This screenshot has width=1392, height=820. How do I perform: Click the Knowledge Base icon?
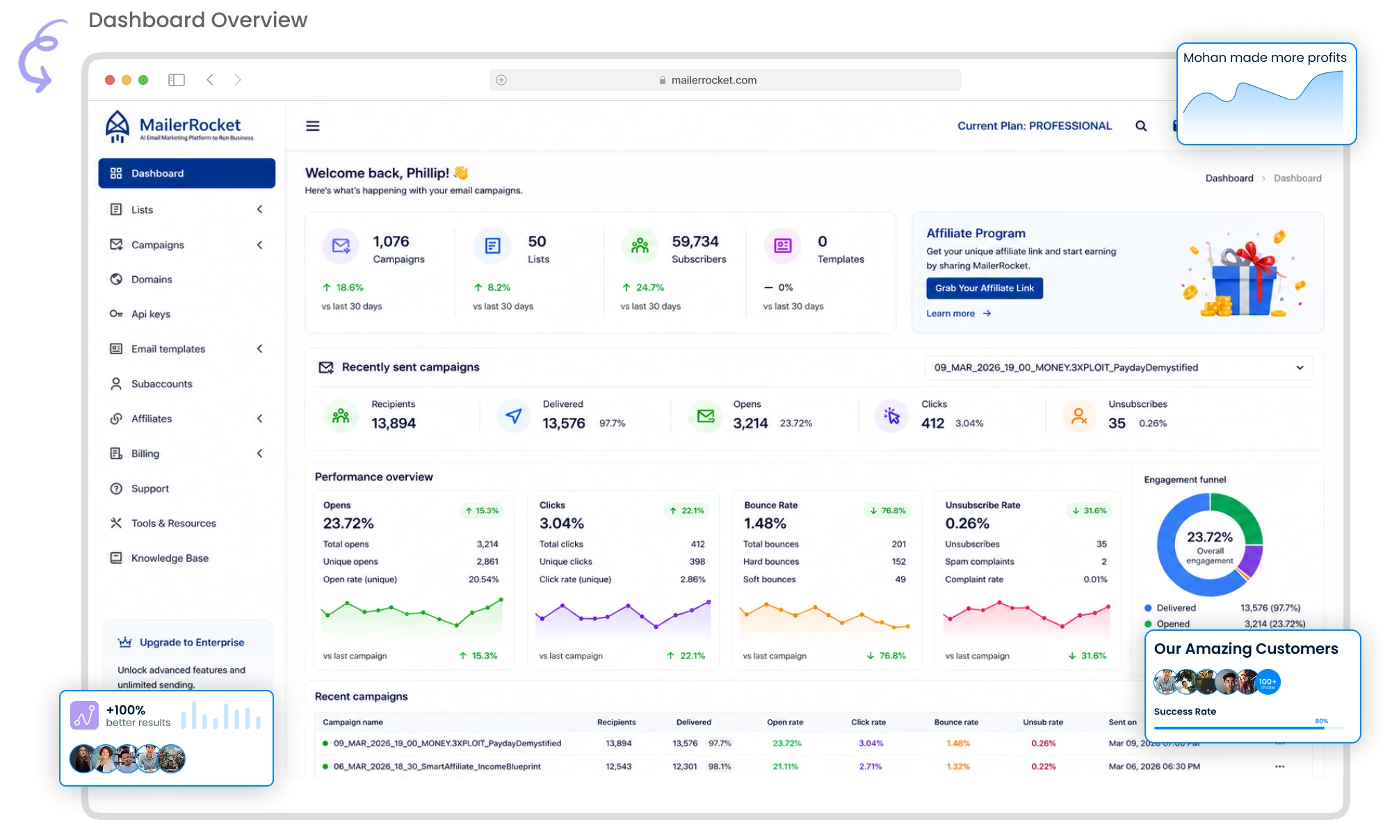(116, 558)
